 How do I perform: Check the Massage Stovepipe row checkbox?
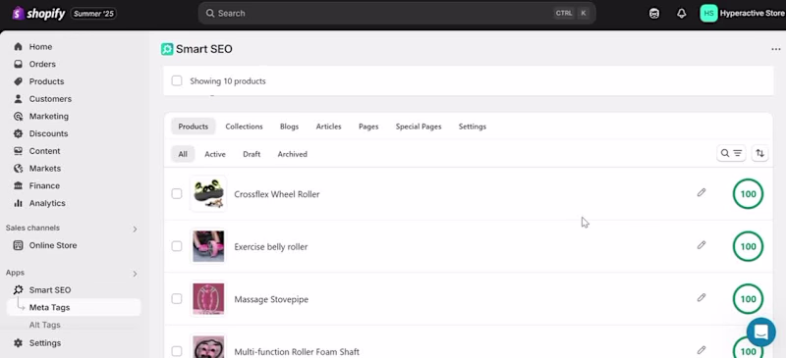177,299
